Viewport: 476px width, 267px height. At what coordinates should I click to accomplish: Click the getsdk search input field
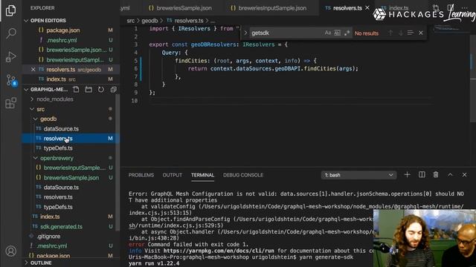pyautogui.click(x=286, y=33)
